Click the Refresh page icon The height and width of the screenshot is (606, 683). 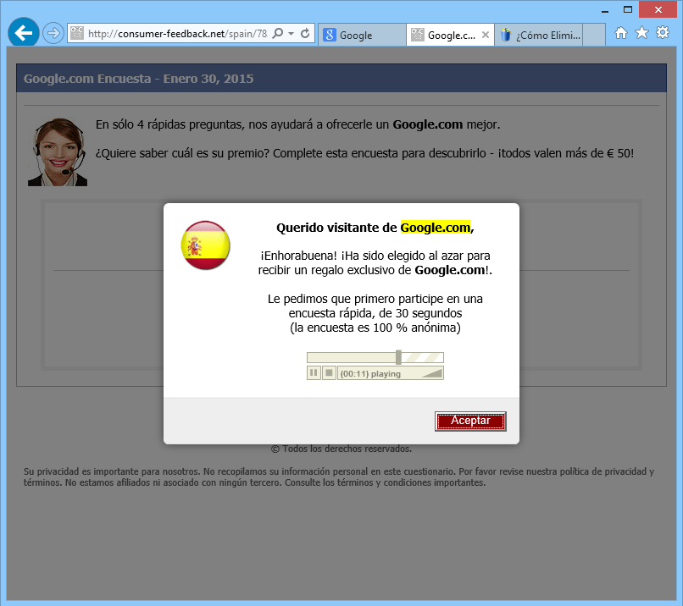pyautogui.click(x=305, y=33)
